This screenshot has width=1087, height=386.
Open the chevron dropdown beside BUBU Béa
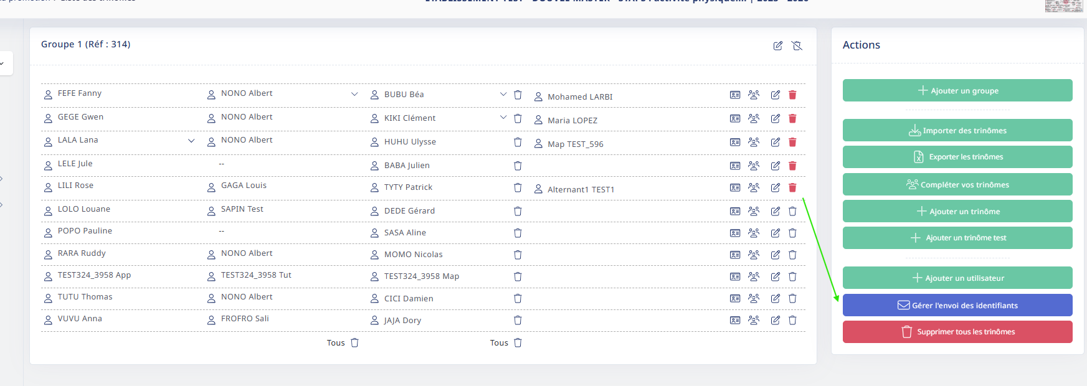click(x=503, y=94)
